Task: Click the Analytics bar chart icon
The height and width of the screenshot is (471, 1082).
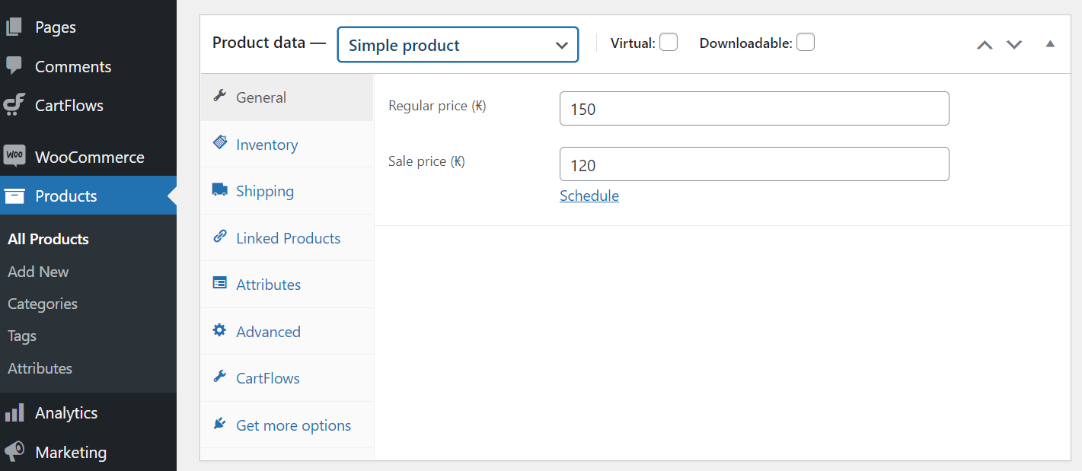Action: [14, 413]
